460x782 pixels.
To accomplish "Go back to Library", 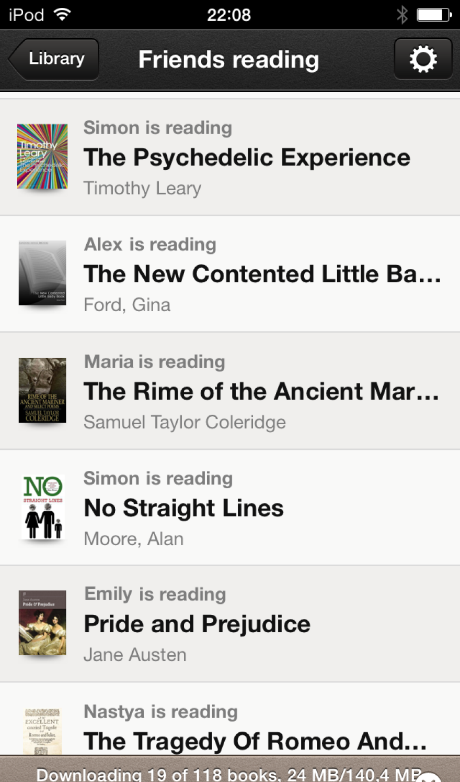I will point(54,59).
